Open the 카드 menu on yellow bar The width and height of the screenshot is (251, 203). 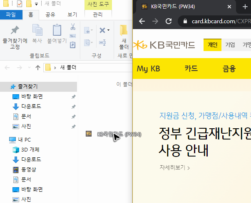click(191, 68)
